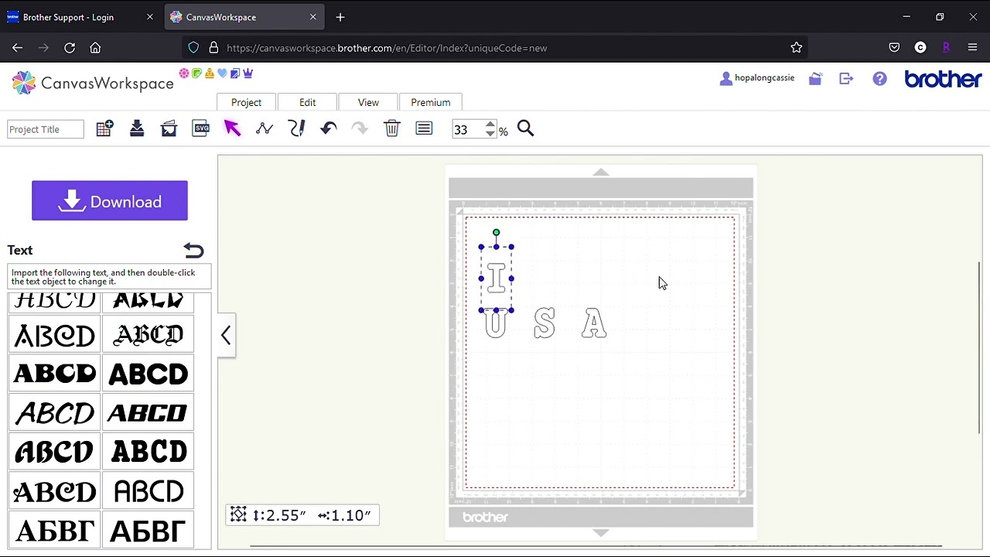
Task: Click the crown premium badge icon
Action: [x=248, y=73]
